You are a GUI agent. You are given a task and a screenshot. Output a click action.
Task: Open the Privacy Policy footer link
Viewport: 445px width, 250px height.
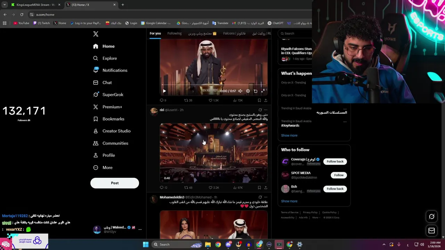(x=310, y=212)
